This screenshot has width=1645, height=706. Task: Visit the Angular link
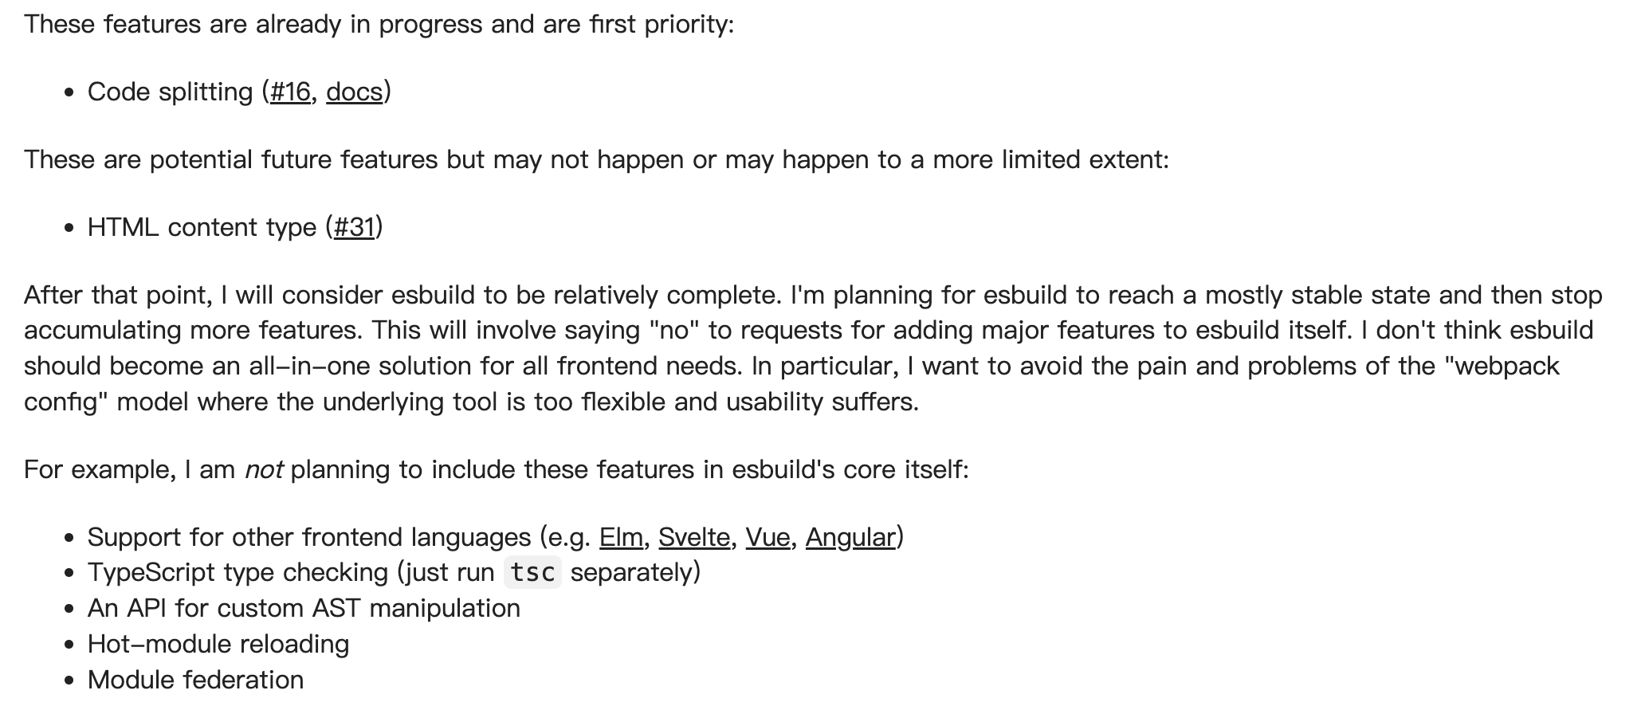pos(850,538)
